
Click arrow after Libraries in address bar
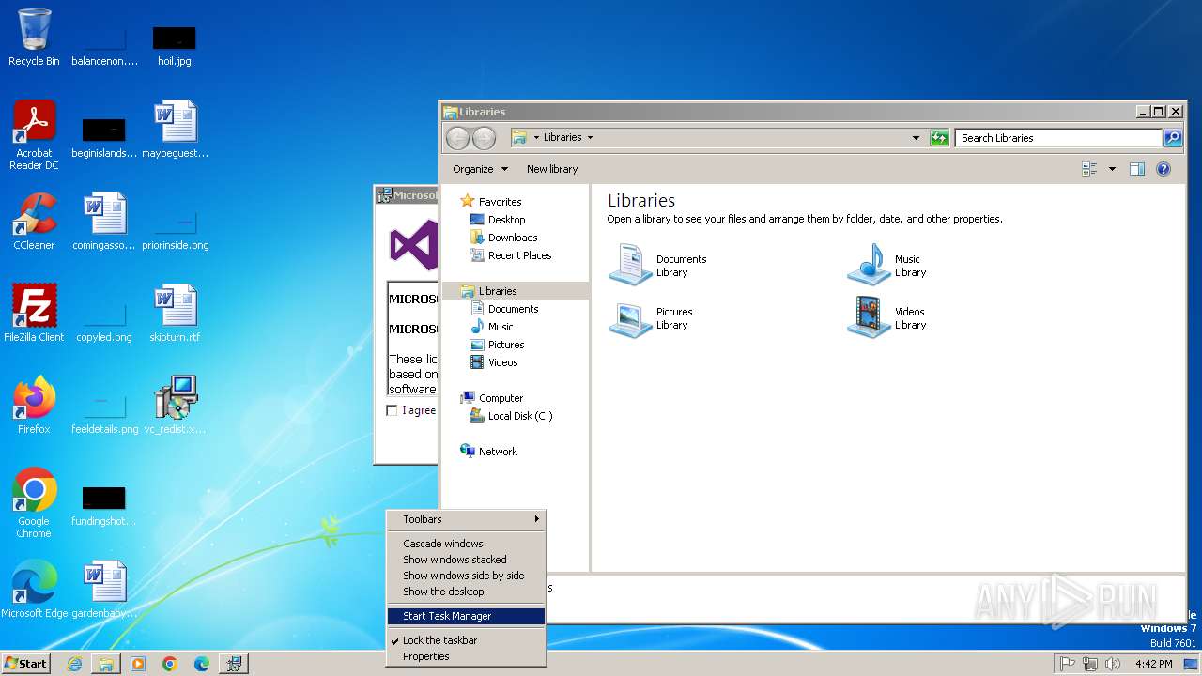[590, 137]
